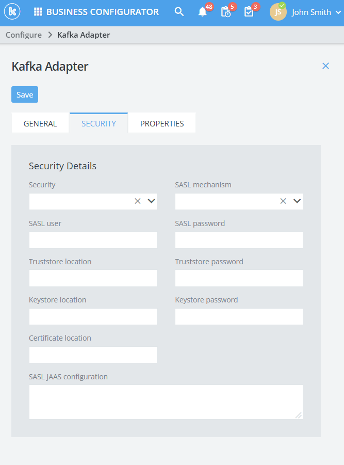Screen dimensions: 344x465
Task: Click the K logo icon in header
Action: 12,12
